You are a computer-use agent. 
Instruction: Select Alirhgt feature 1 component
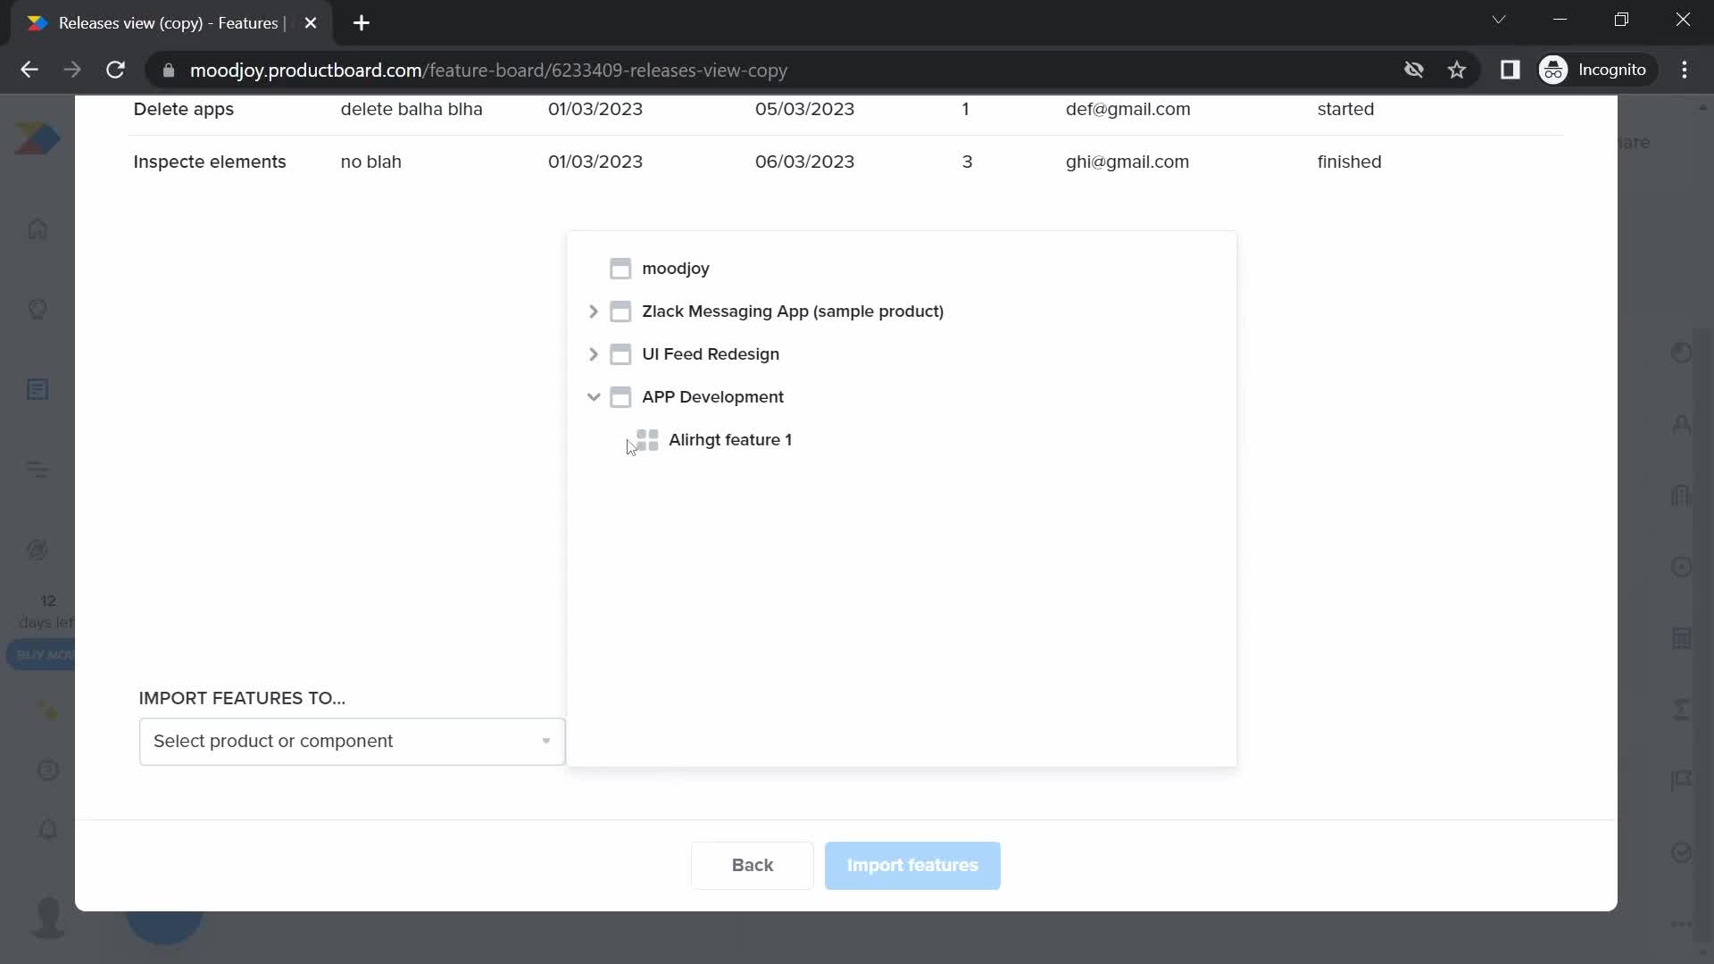click(730, 440)
